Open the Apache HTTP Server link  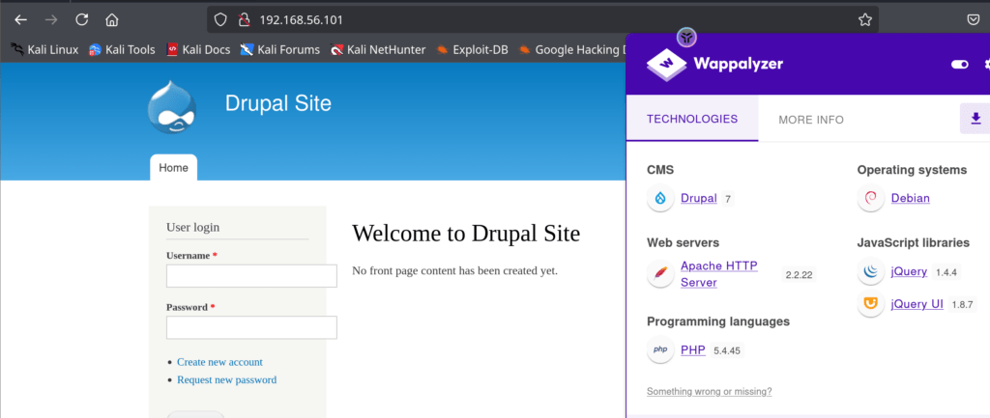point(719,274)
